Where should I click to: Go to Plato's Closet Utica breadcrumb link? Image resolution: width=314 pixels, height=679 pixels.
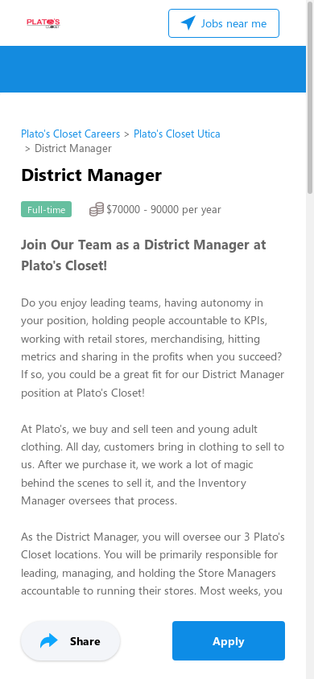click(176, 134)
